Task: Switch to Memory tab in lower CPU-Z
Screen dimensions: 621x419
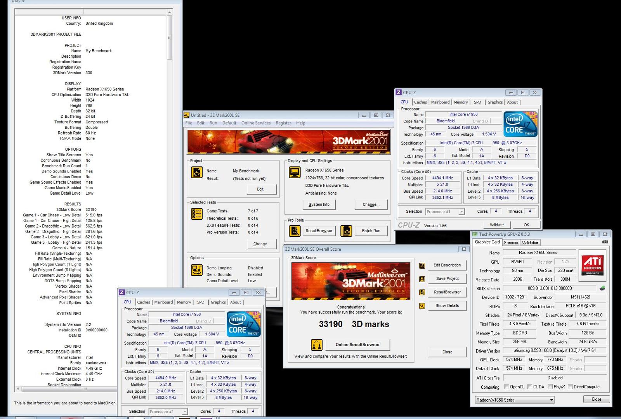Action: [184, 302]
